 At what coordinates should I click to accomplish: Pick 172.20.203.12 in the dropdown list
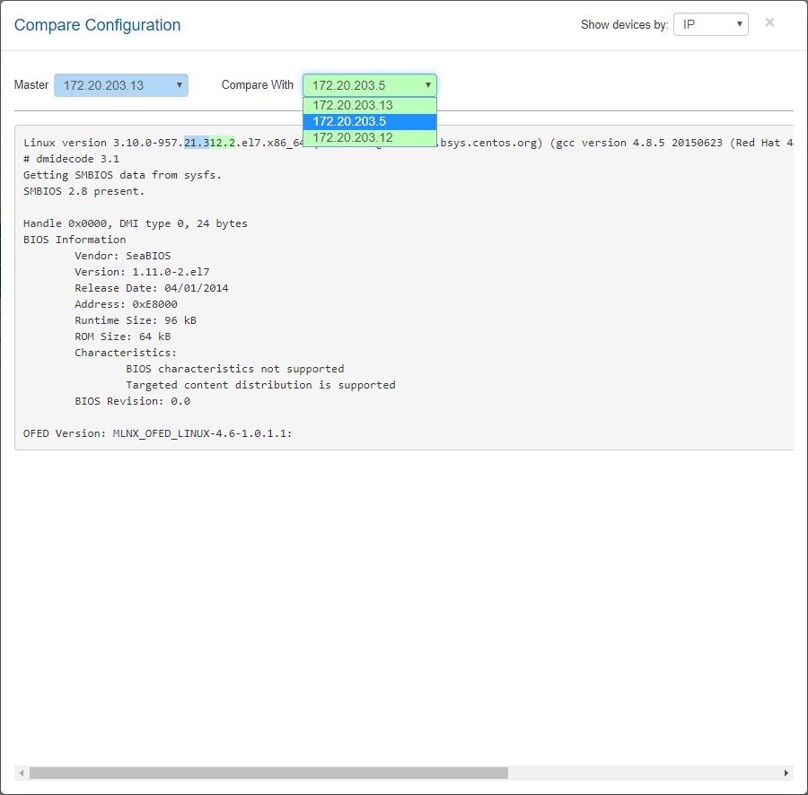pos(369,137)
